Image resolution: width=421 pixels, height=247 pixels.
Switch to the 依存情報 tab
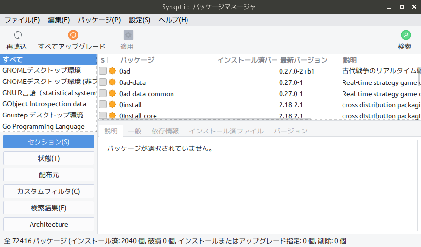click(165, 131)
